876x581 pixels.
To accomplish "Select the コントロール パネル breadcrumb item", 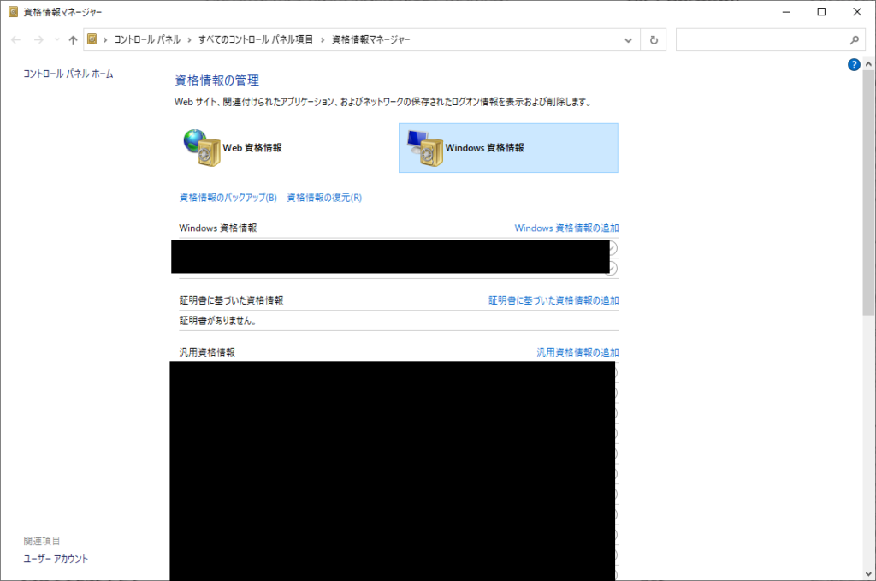I will 147,40.
